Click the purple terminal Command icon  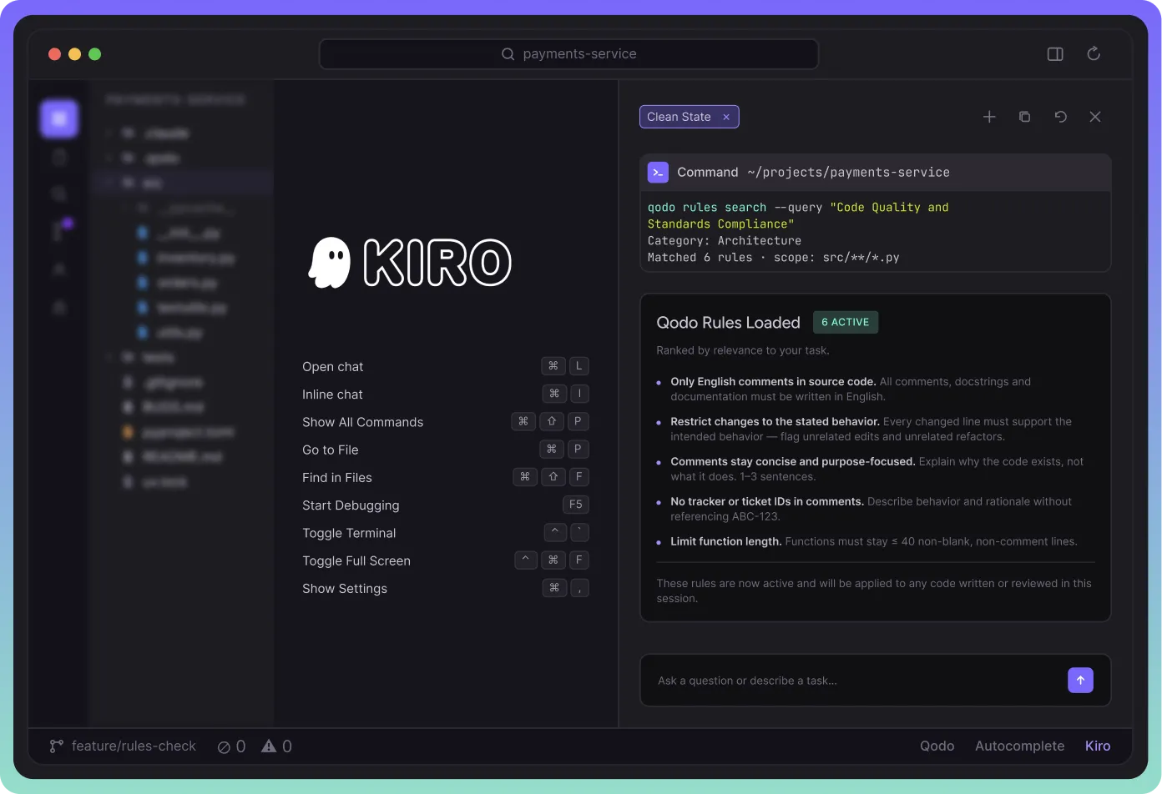click(x=658, y=172)
